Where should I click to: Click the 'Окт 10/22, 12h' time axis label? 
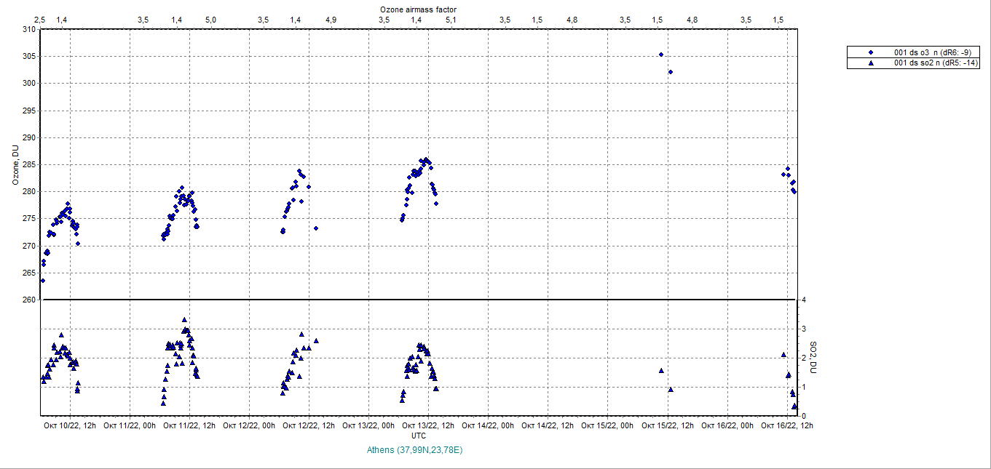[x=70, y=425]
